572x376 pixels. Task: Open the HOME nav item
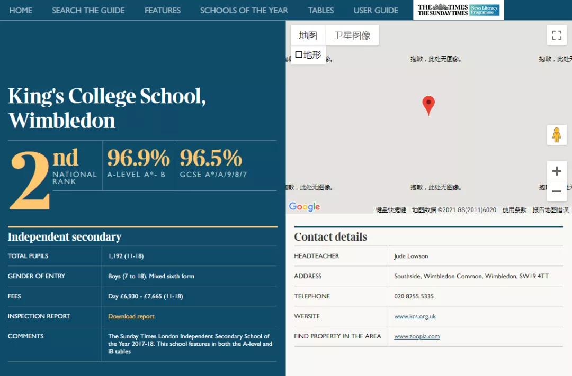[21, 10]
